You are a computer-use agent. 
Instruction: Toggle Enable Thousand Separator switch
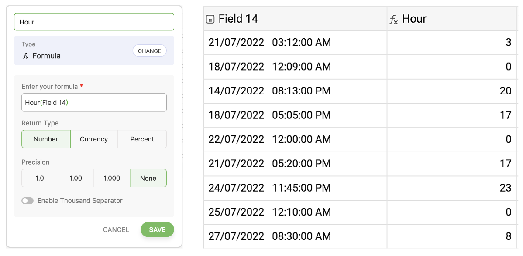click(x=28, y=201)
